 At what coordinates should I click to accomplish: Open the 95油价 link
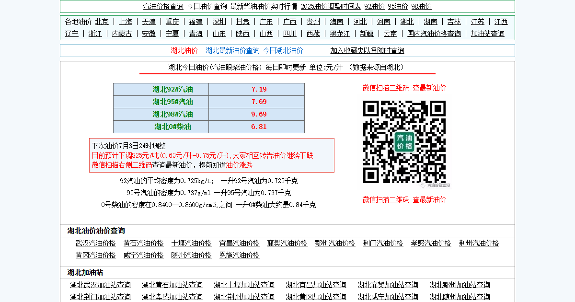[398, 6]
